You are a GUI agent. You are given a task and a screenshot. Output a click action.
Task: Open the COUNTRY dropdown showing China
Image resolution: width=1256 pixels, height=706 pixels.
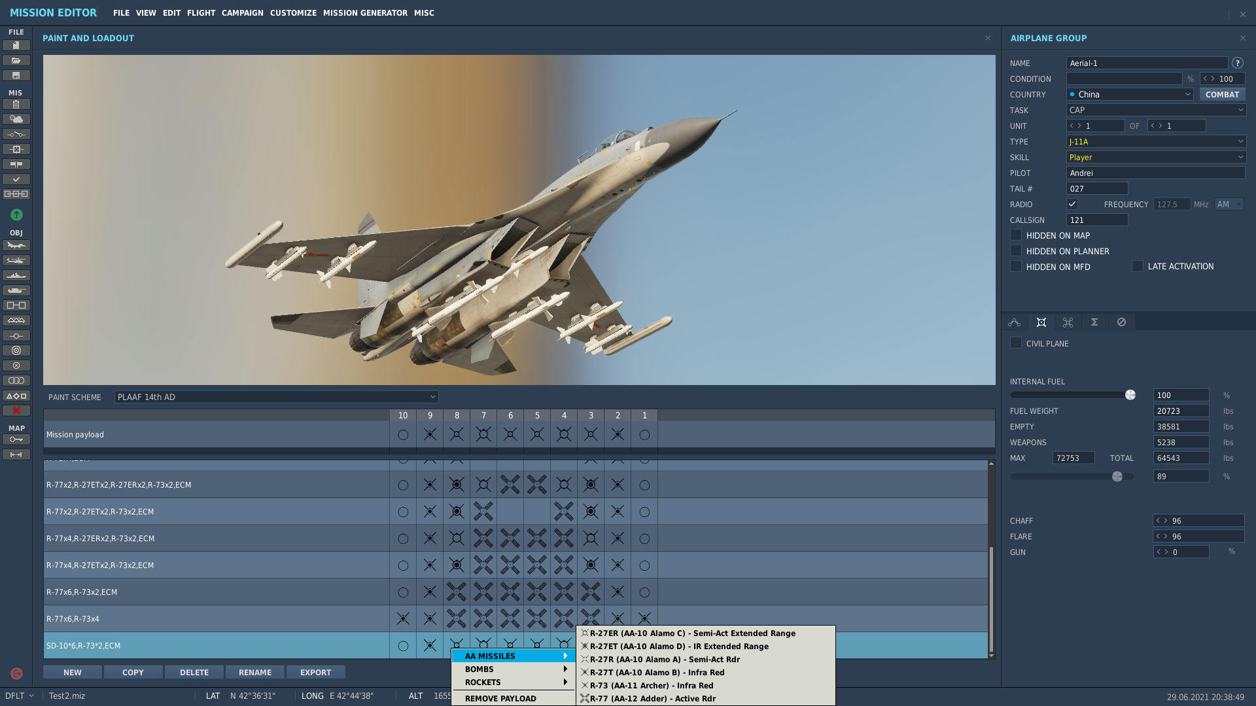pos(1130,94)
